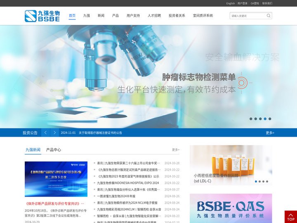
Task: Open BSBE·QAS quality system banner
Action: 231,208
